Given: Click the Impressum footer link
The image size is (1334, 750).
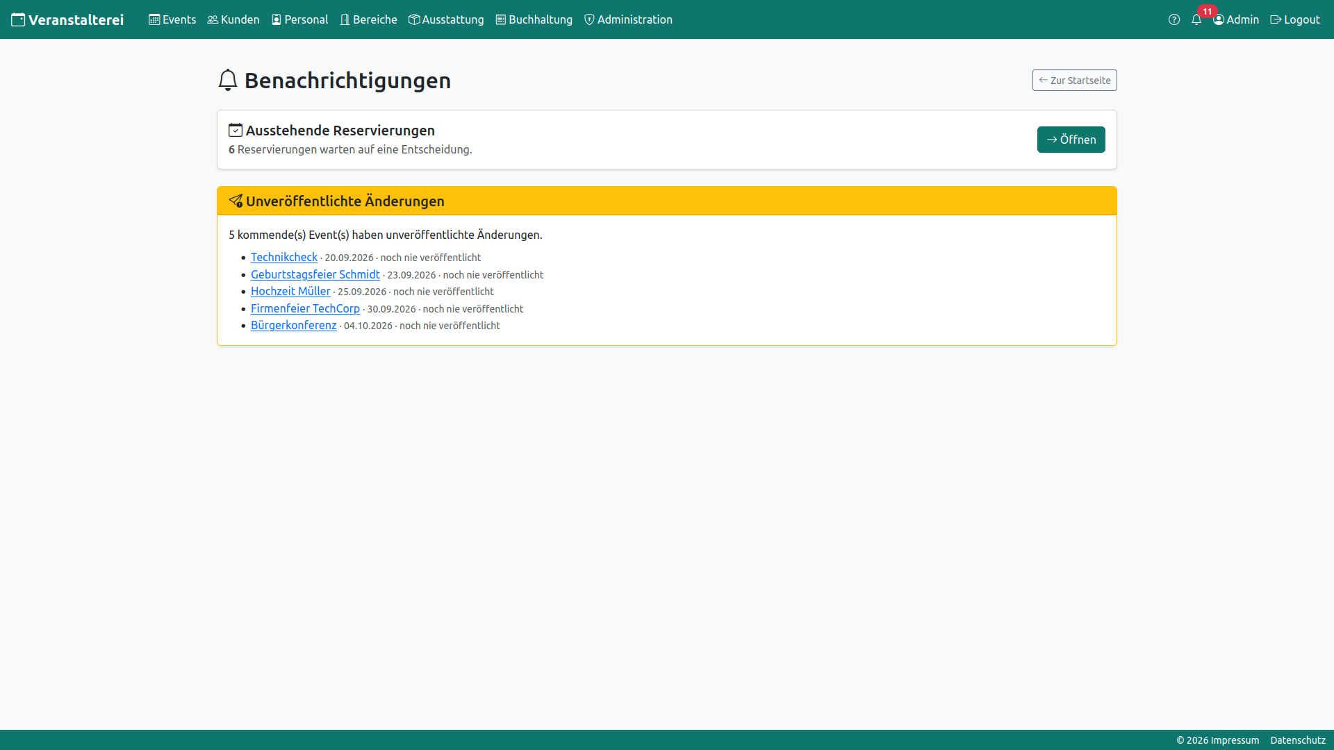Looking at the screenshot, I should point(1236,740).
